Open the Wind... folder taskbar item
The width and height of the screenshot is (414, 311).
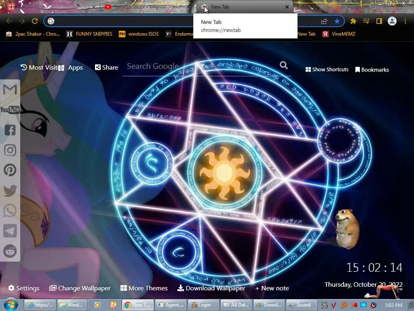tap(73, 305)
